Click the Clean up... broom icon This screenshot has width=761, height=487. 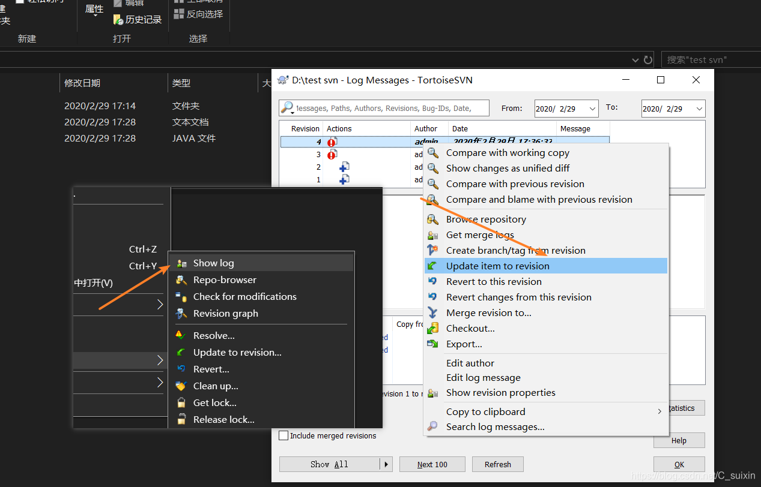click(x=181, y=386)
